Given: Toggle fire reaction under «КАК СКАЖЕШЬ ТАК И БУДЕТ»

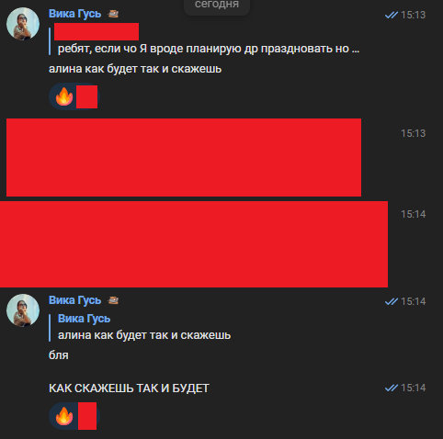Looking at the screenshot, I should pos(74,416).
